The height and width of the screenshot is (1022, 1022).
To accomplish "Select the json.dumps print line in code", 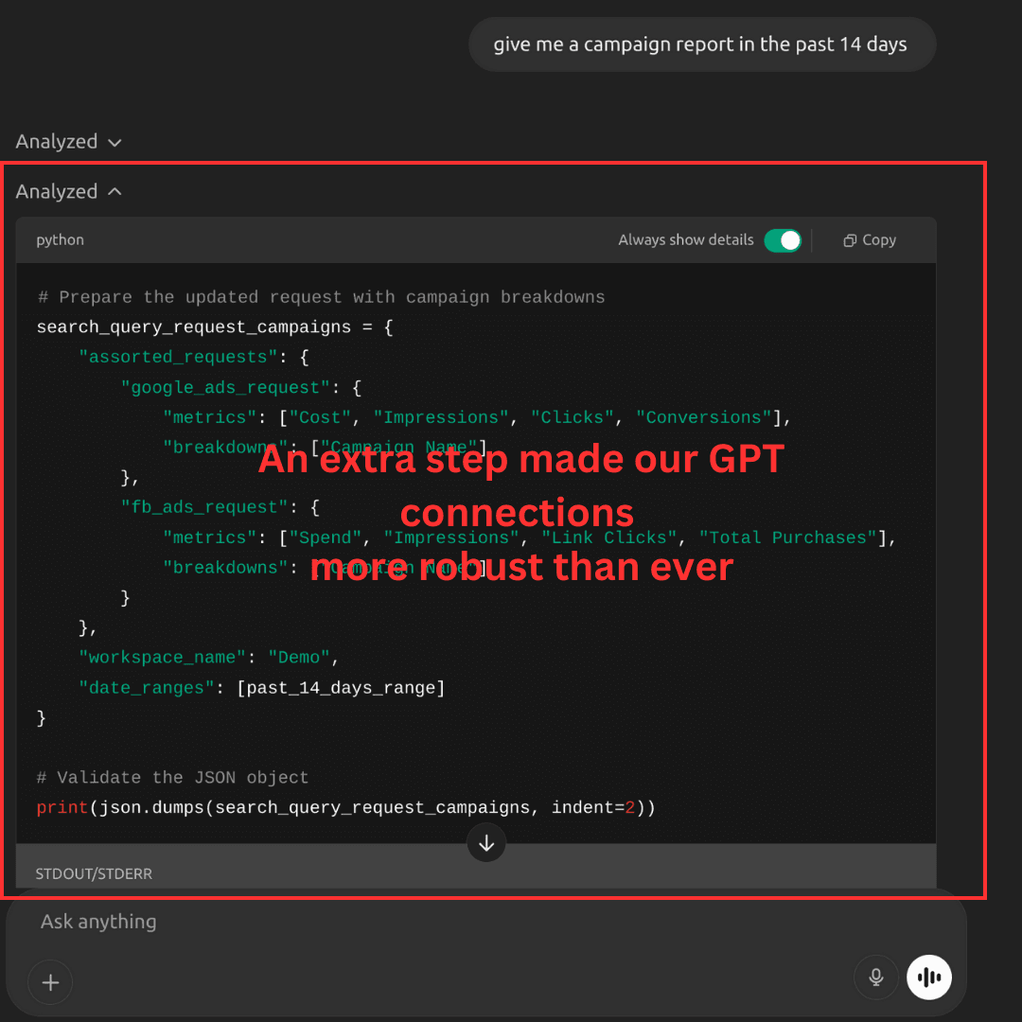I will point(345,807).
